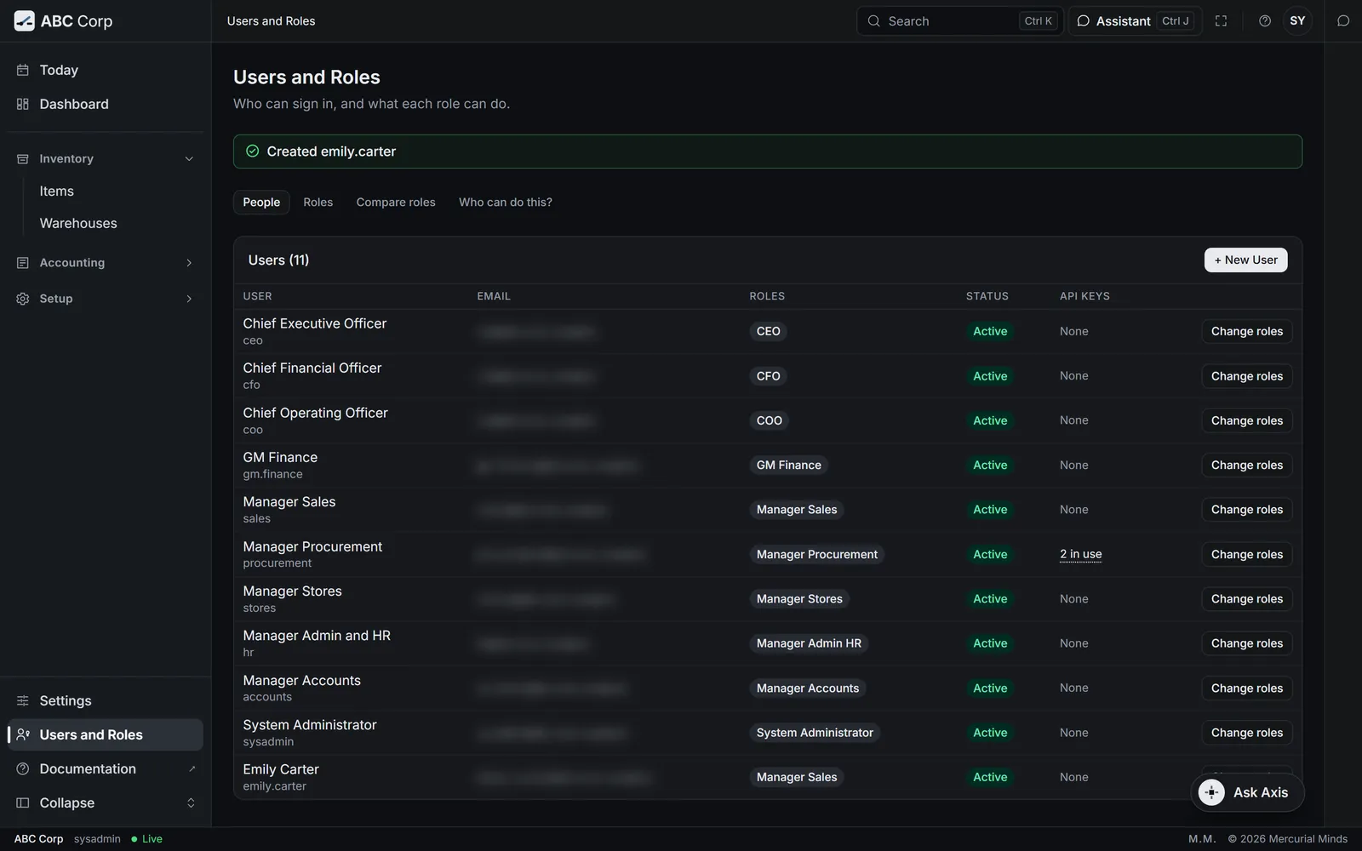Open the 2 in use API keys link
Image resolution: width=1362 pixels, height=851 pixels.
[x=1080, y=555]
